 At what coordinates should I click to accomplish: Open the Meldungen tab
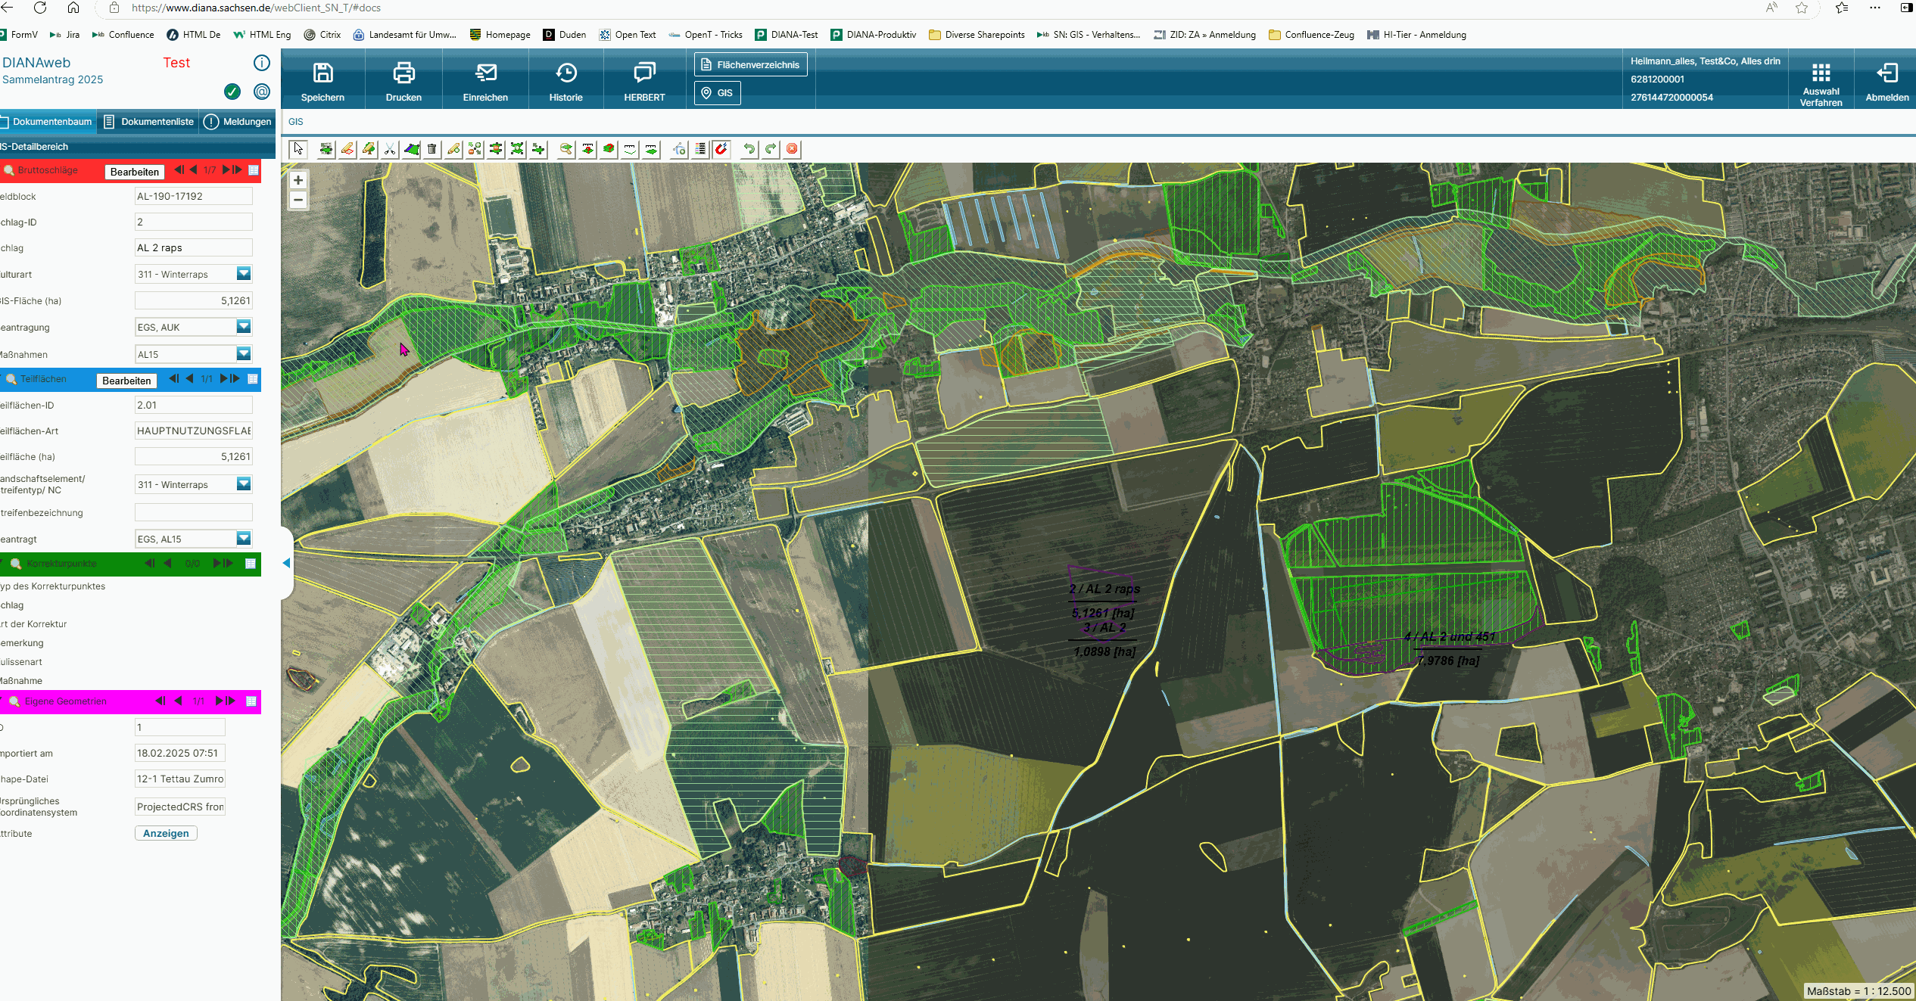(238, 122)
